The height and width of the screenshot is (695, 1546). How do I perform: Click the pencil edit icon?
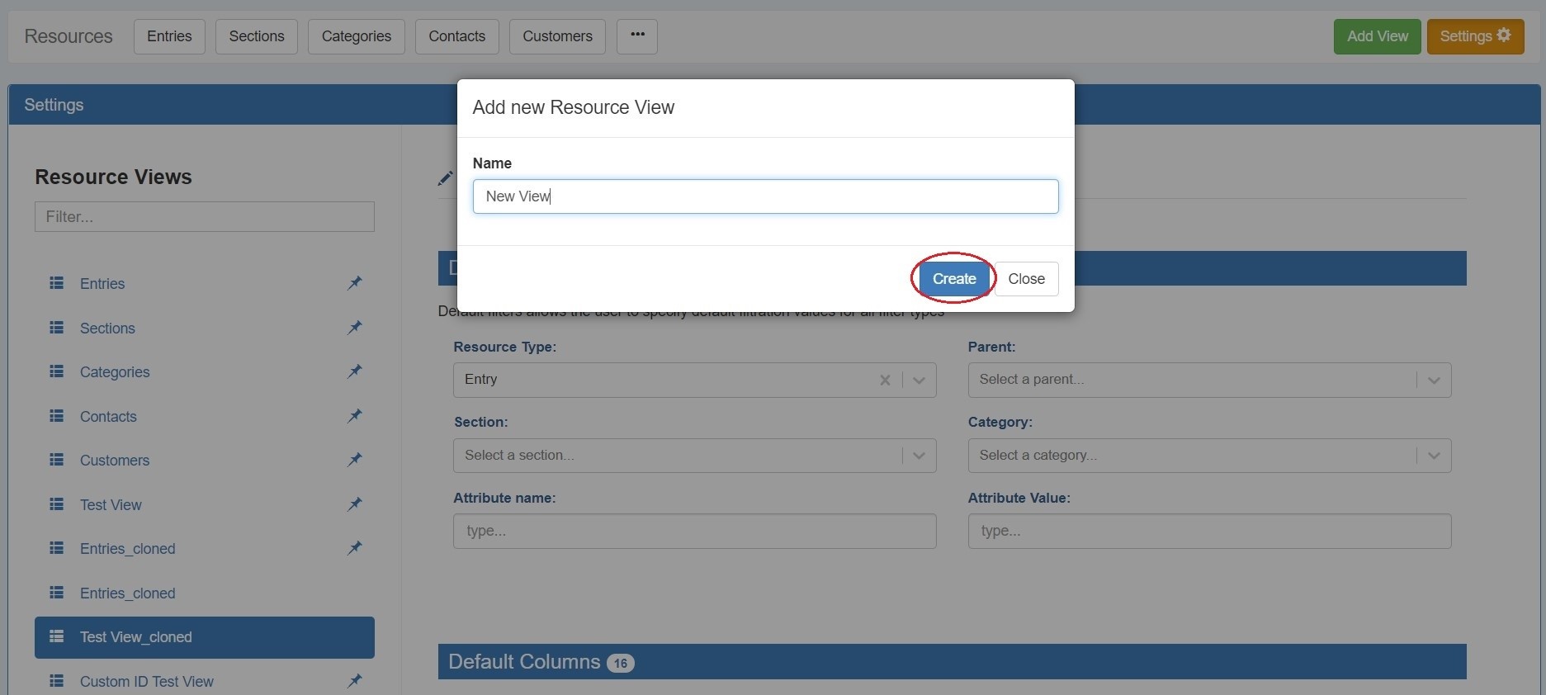tap(445, 178)
